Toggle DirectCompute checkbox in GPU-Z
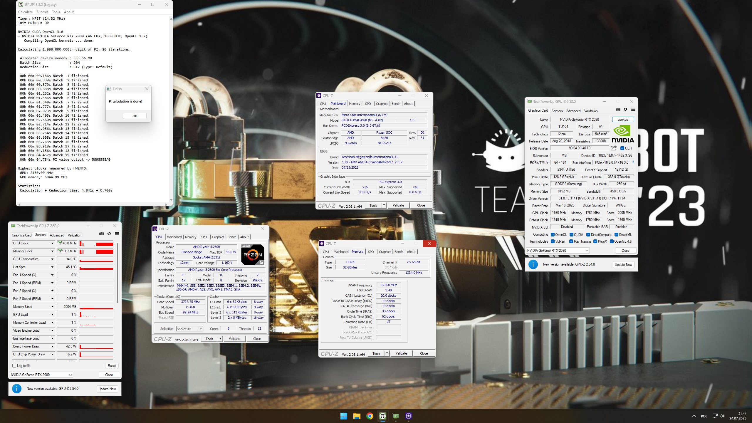Image resolution: width=752 pixels, height=423 pixels. [x=588, y=235]
